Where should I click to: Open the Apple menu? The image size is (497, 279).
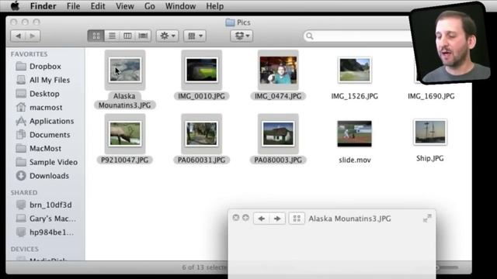pos(15,6)
